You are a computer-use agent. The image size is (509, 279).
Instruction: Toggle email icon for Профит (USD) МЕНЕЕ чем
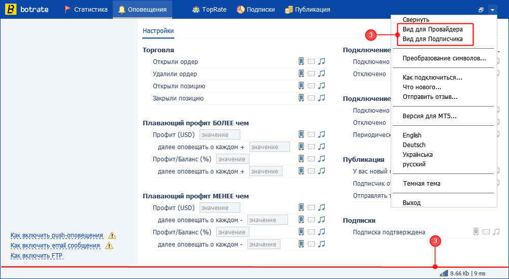311,207
